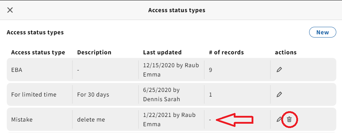Viewport: 342px width, 133px height.
Task: Click the Description column header
Action: [94, 53]
